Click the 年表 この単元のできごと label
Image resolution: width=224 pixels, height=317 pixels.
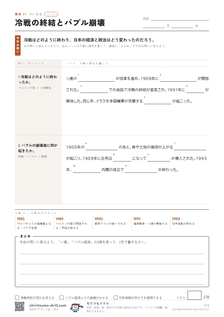click(x=36, y=213)
